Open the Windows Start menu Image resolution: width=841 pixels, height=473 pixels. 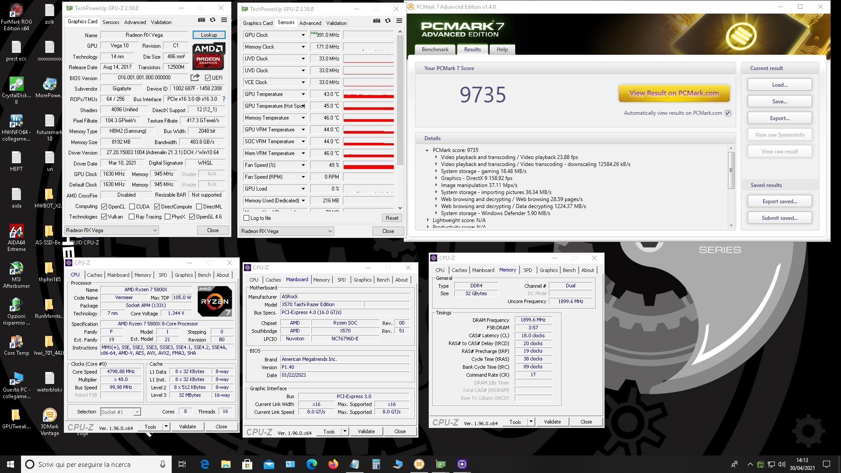coord(11,464)
